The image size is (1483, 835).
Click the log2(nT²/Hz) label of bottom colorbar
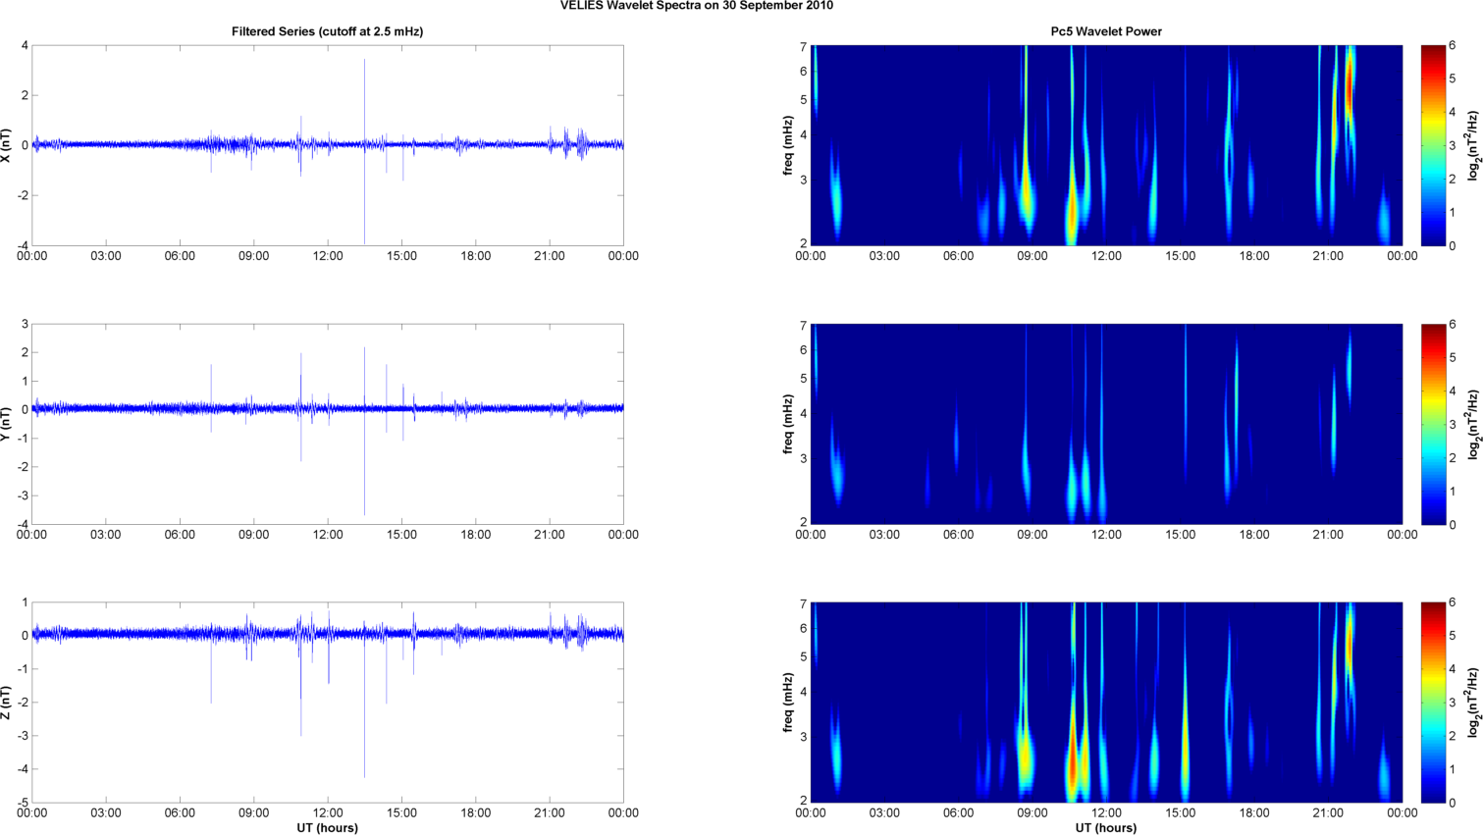pyautogui.click(x=1473, y=703)
